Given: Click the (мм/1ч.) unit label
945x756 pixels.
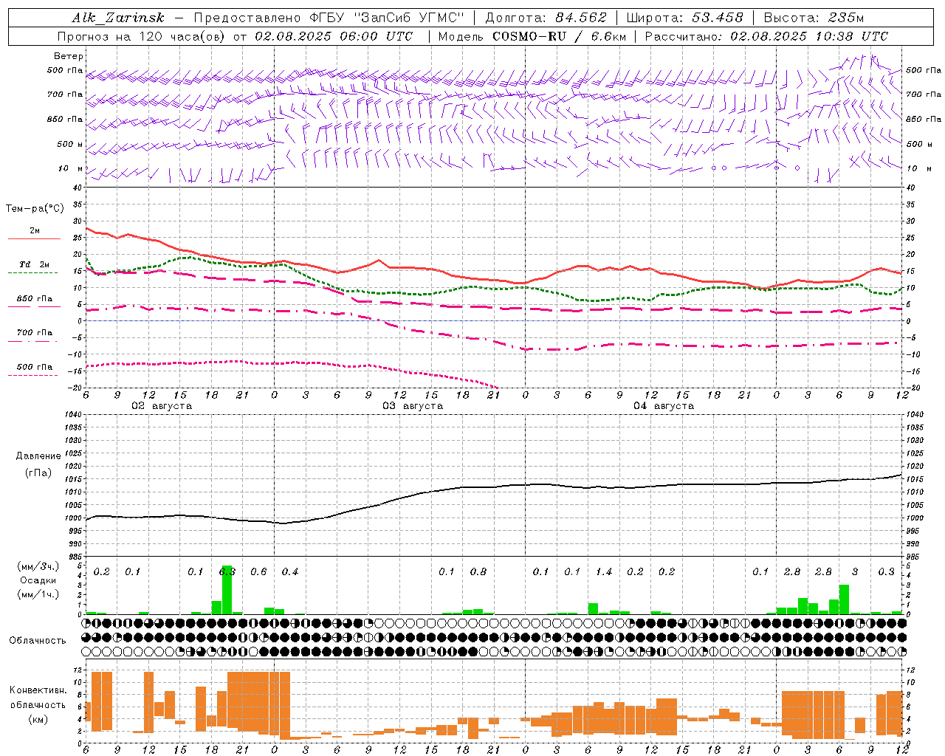Looking at the screenshot, I should (x=38, y=594).
